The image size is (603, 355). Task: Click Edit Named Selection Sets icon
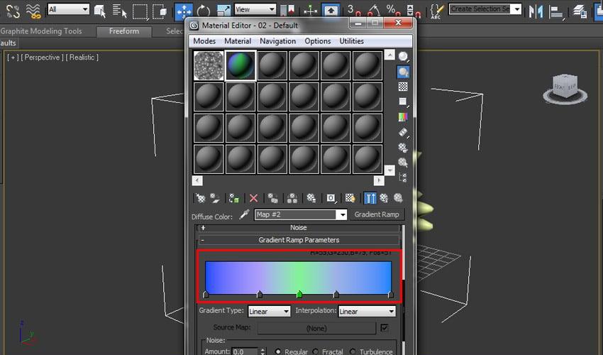436,11
